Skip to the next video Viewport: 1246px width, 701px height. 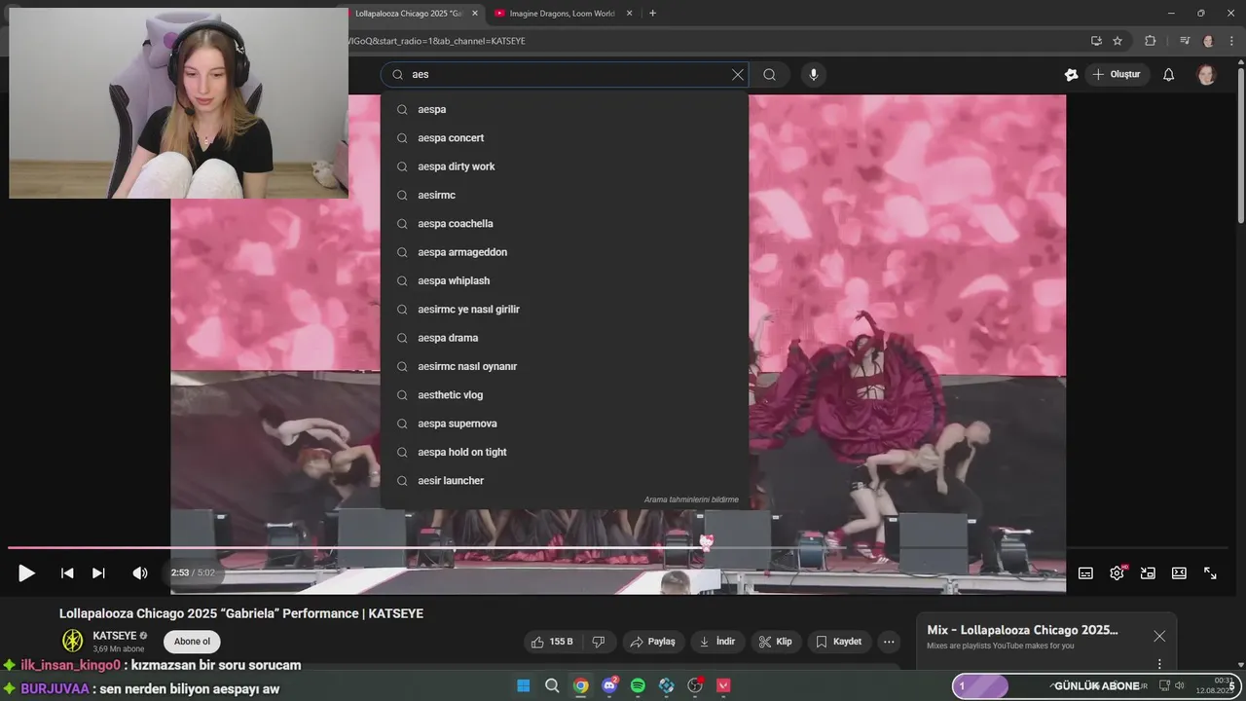tap(98, 573)
